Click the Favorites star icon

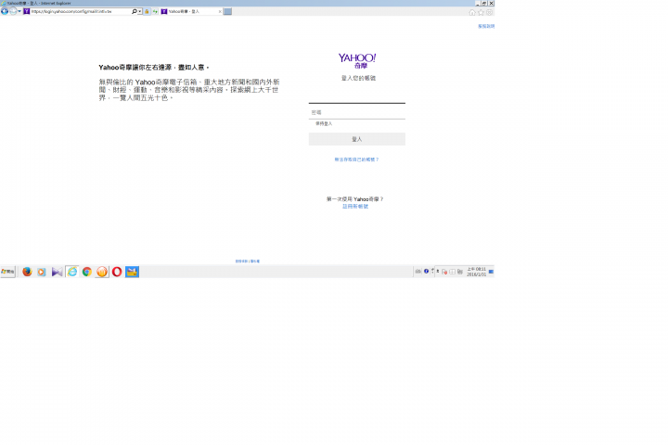(481, 12)
